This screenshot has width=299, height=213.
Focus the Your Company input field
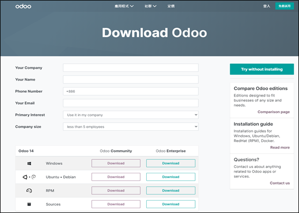[131, 68]
